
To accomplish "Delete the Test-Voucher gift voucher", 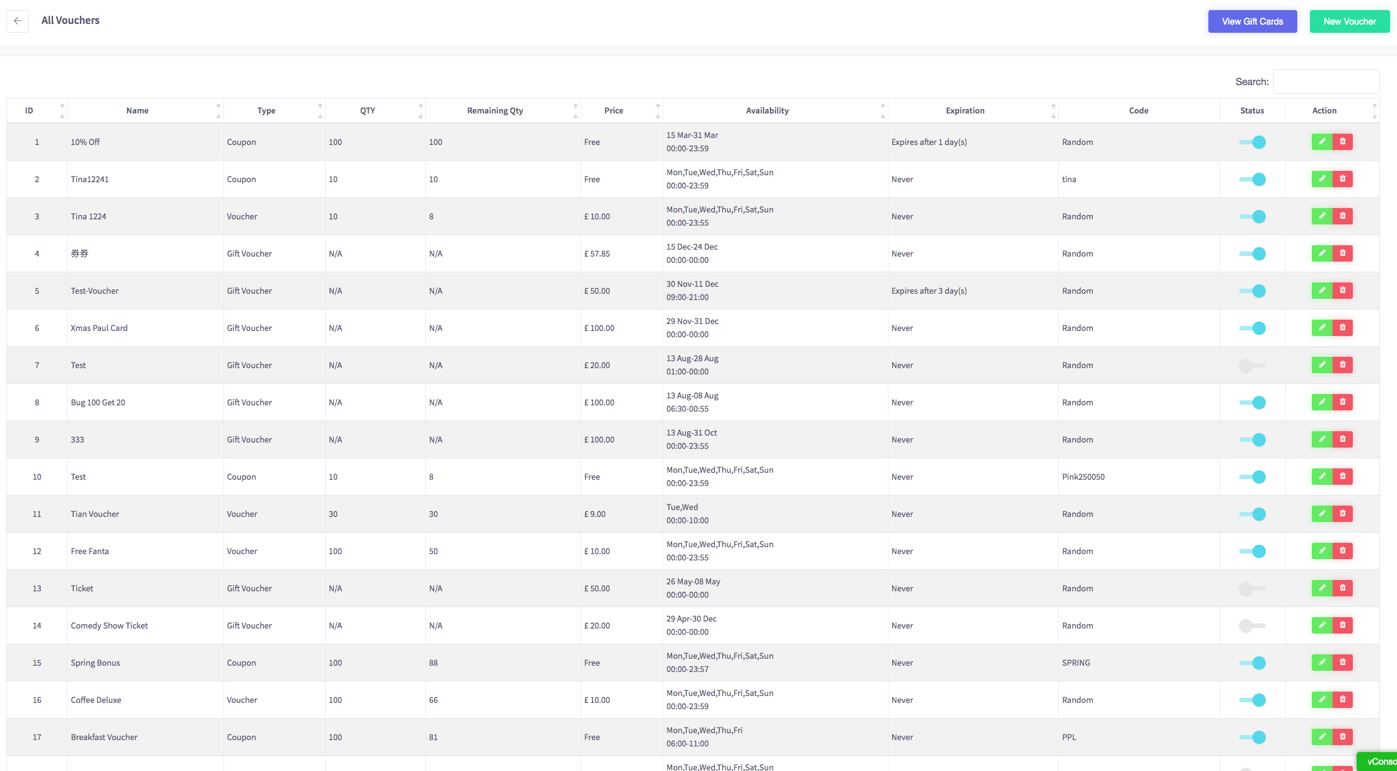I will 1343,291.
